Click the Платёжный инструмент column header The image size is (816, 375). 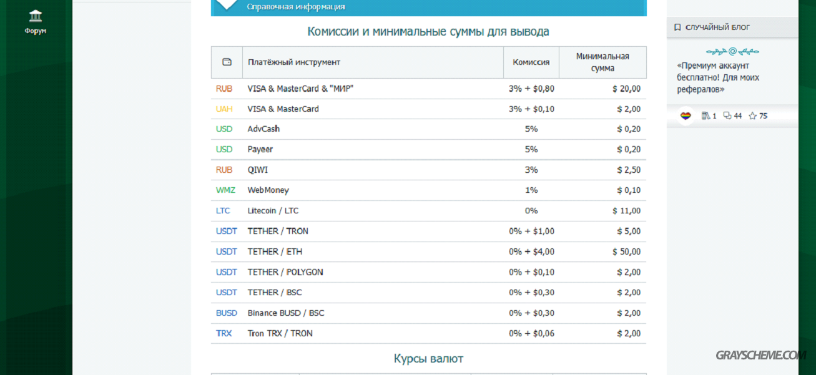point(294,62)
